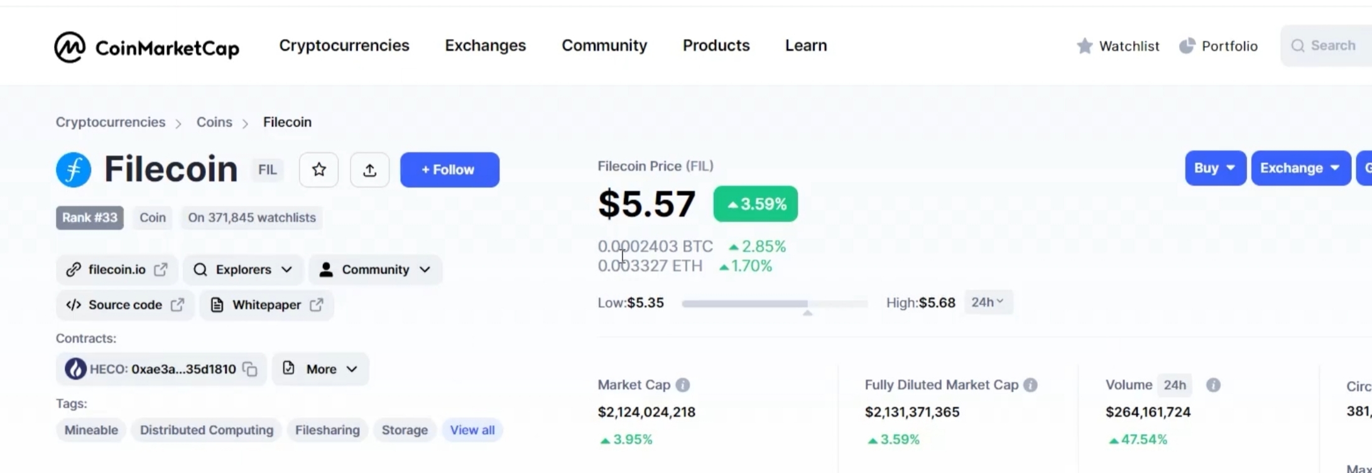This screenshot has height=473, width=1372.
Task: Click the Volume info icon
Action: (1213, 385)
